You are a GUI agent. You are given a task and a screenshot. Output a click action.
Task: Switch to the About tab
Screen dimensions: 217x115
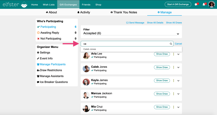[51, 12]
